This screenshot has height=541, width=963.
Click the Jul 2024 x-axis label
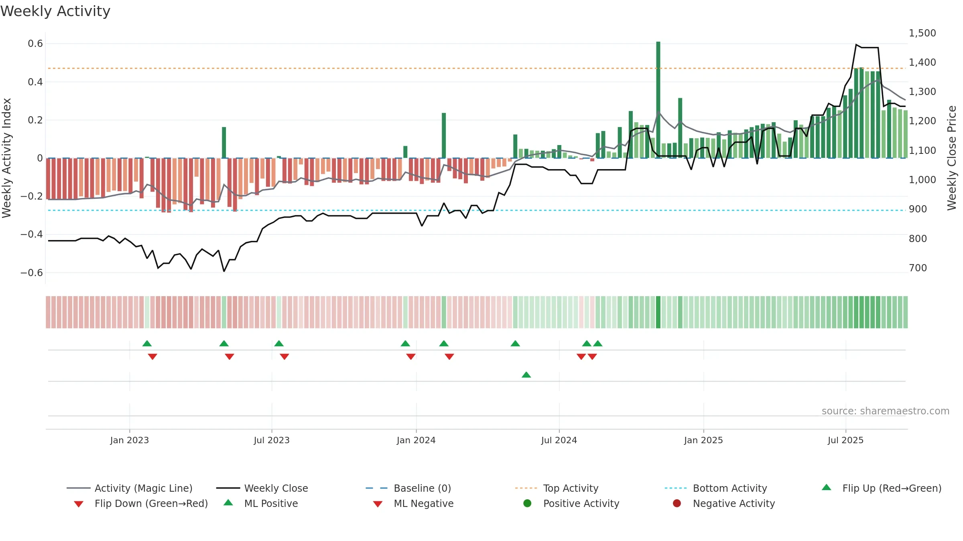click(x=559, y=440)
